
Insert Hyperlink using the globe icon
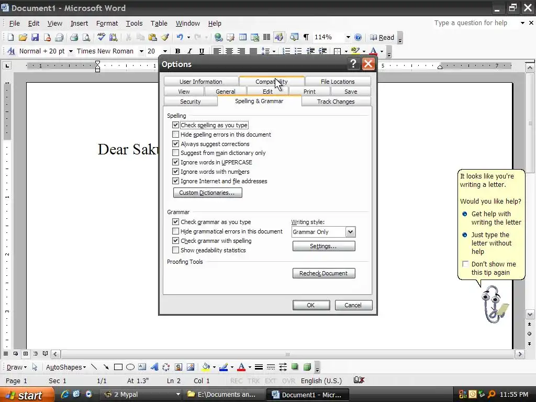(218, 37)
